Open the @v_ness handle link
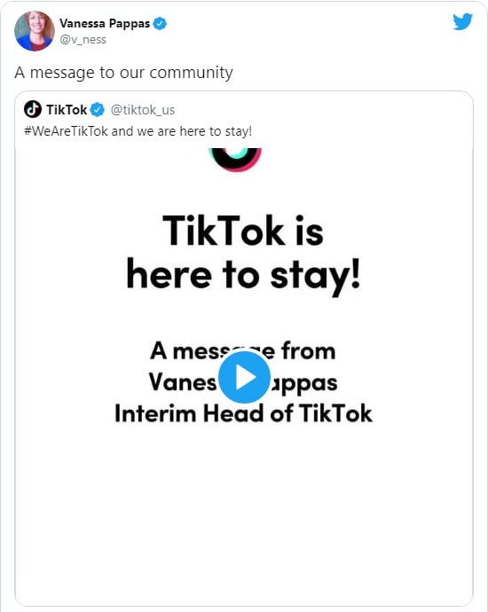The height and width of the screenshot is (612, 488). pos(83,39)
